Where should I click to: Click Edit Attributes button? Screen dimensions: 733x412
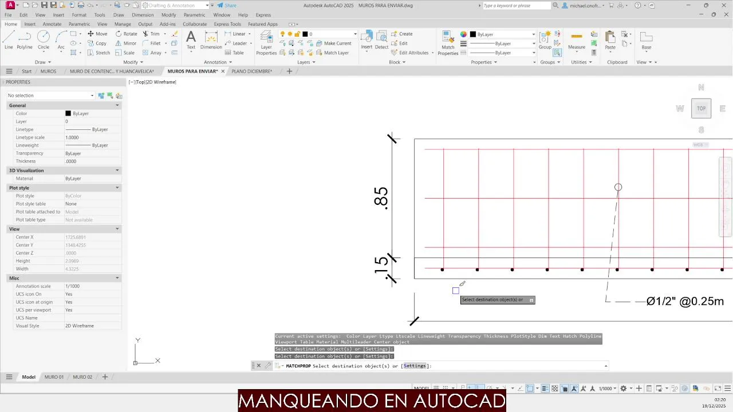click(x=410, y=53)
